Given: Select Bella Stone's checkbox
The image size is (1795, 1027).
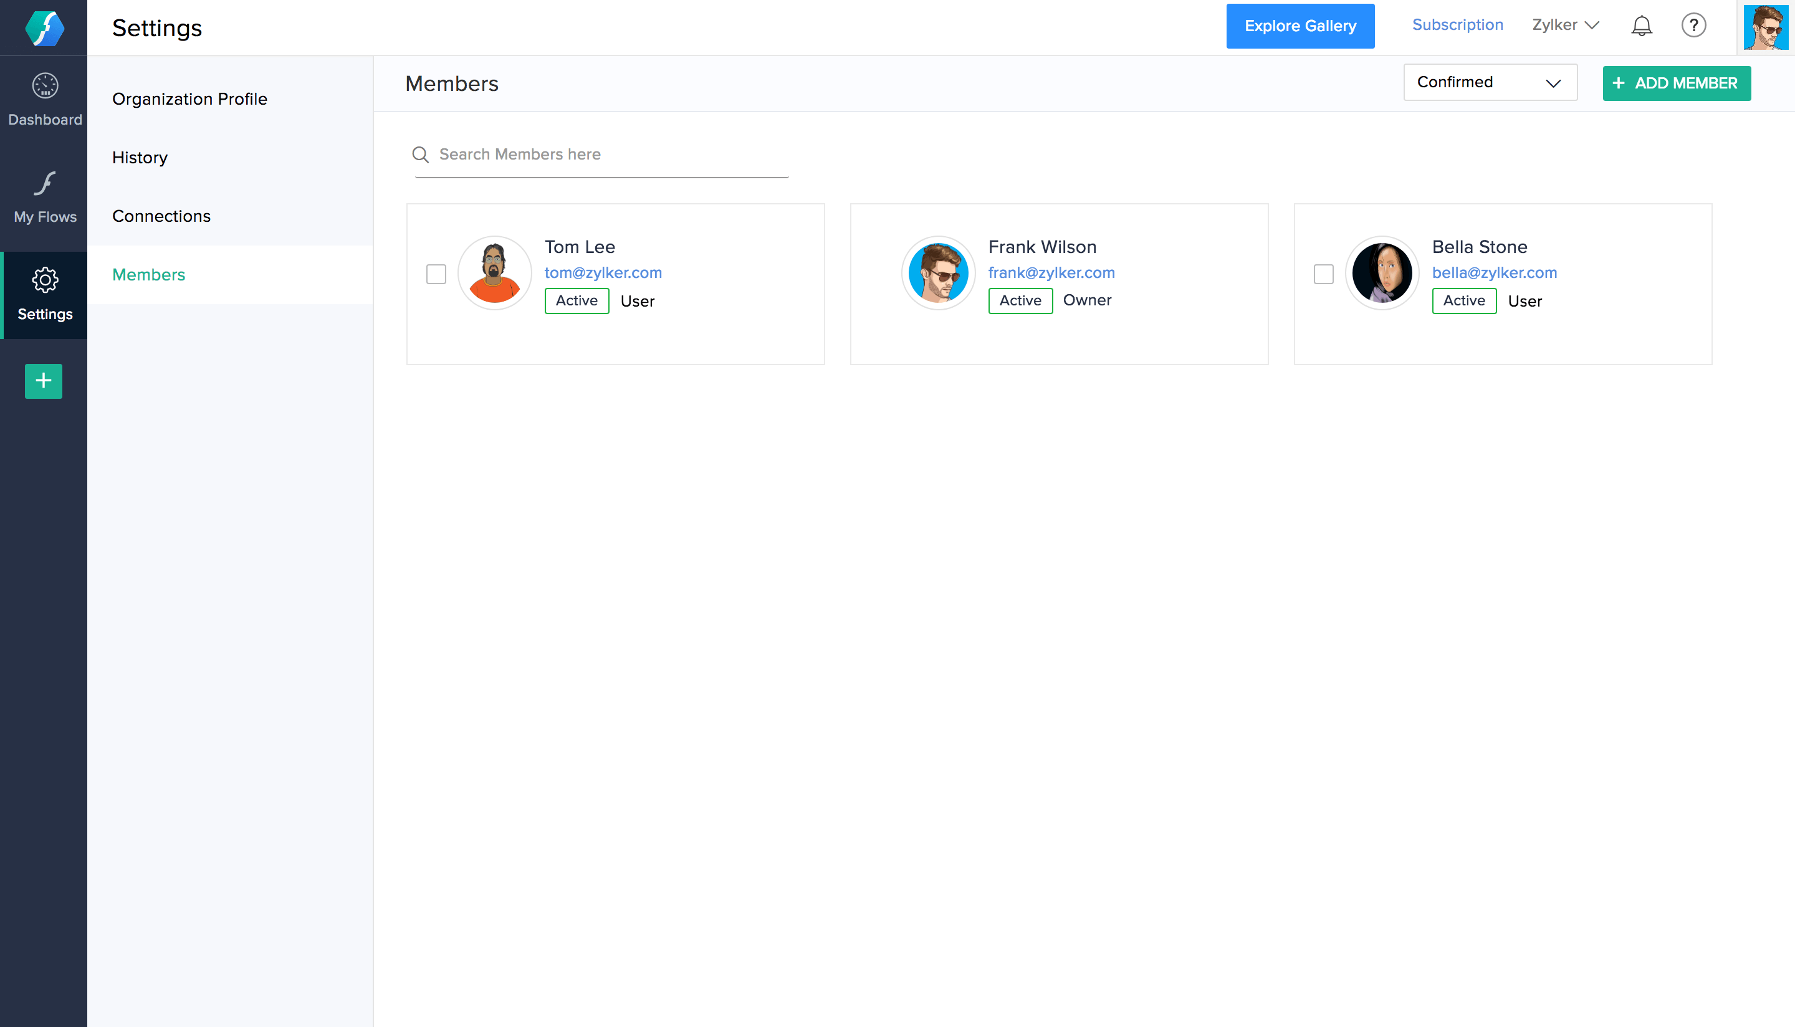Looking at the screenshot, I should [x=1323, y=274].
